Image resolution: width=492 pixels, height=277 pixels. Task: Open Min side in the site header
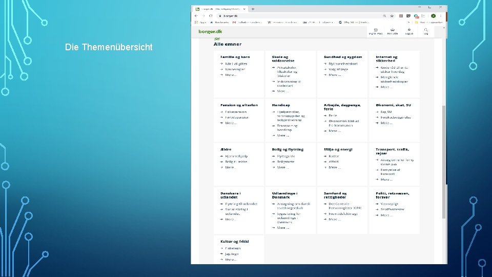[393, 31]
